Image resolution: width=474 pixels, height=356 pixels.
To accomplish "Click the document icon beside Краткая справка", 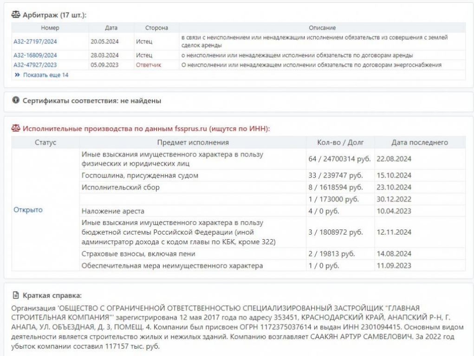I will click(x=16, y=295).
